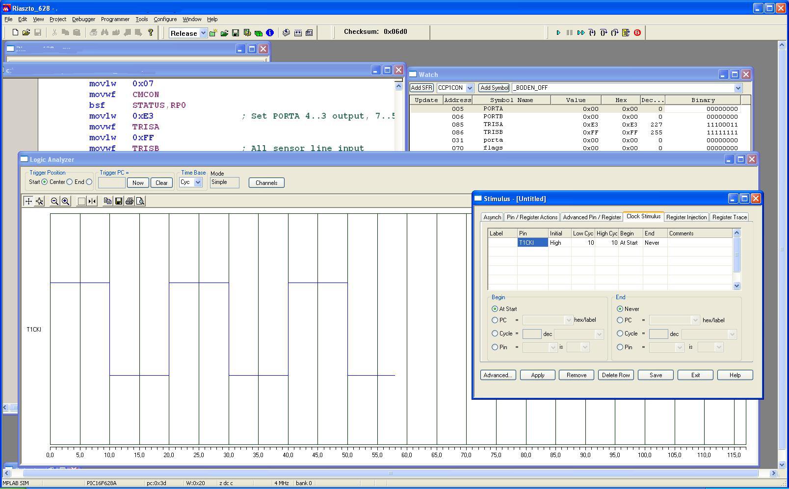Open the Debugger menu

pyautogui.click(x=83, y=19)
